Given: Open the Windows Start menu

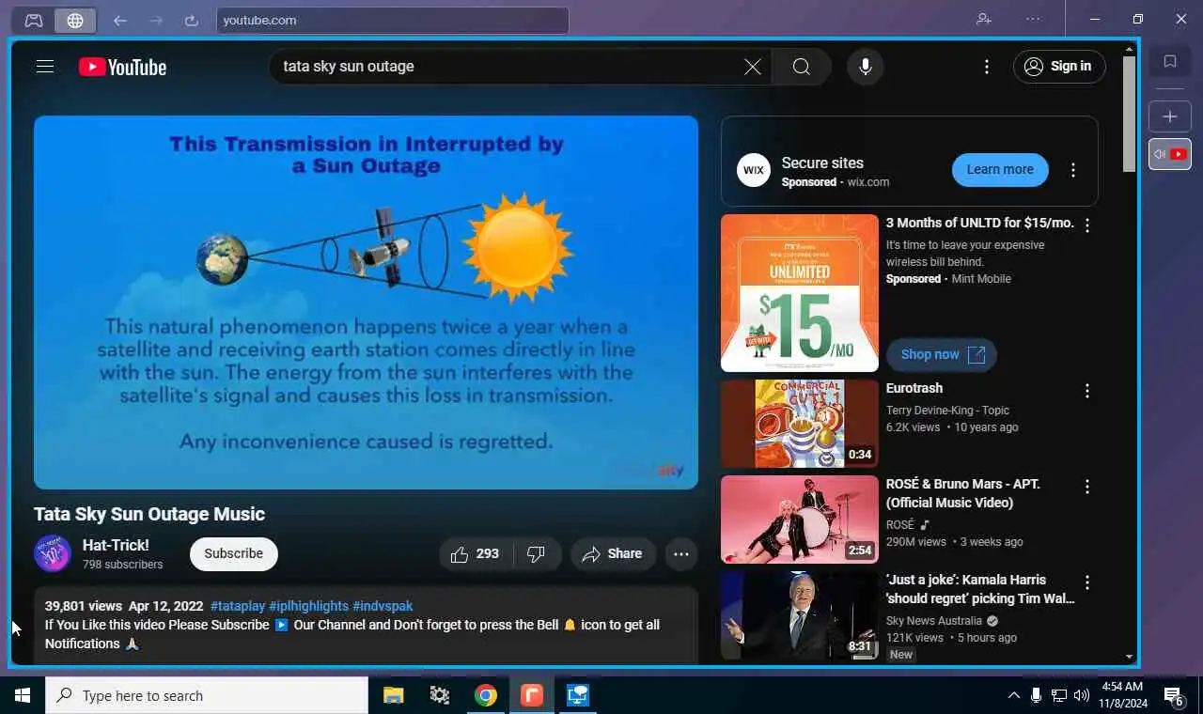Looking at the screenshot, I should 23,695.
